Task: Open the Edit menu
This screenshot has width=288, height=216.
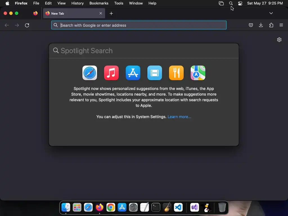Action: (48, 3)
